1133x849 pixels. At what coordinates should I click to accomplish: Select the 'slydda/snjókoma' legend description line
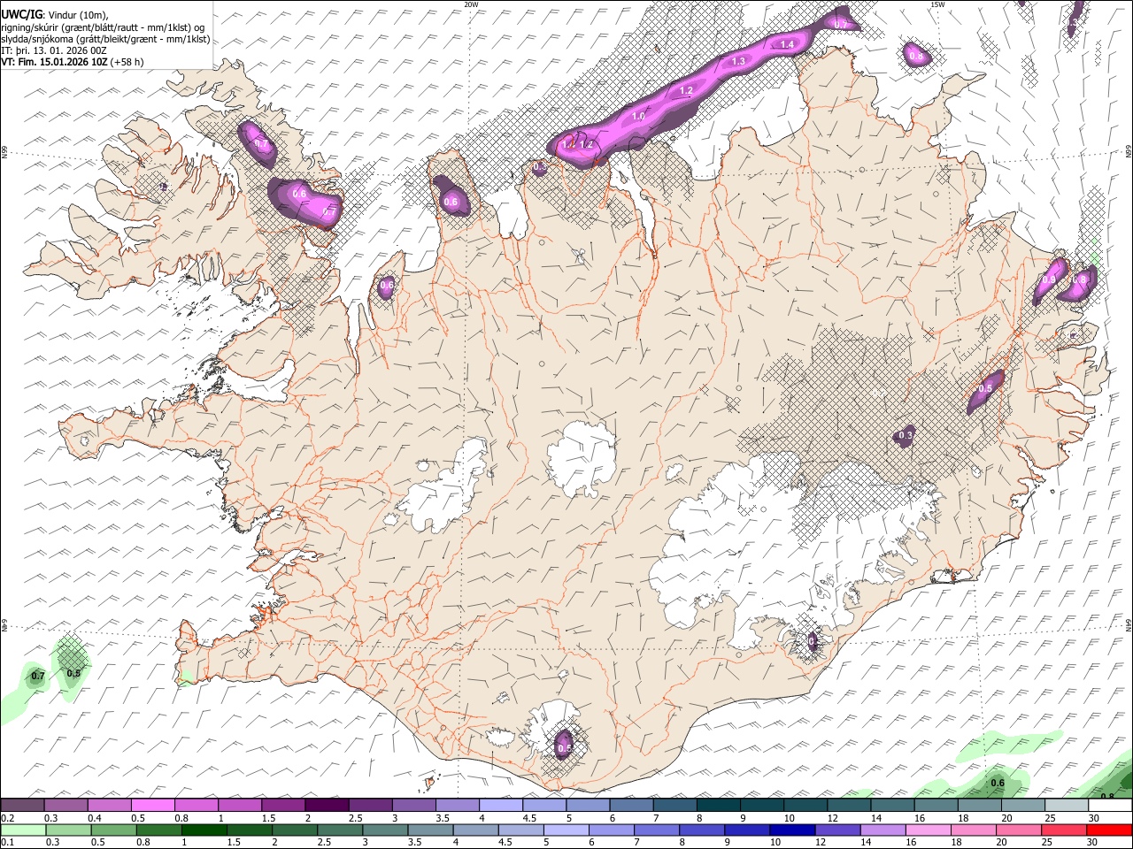click(x=105, y=39)
